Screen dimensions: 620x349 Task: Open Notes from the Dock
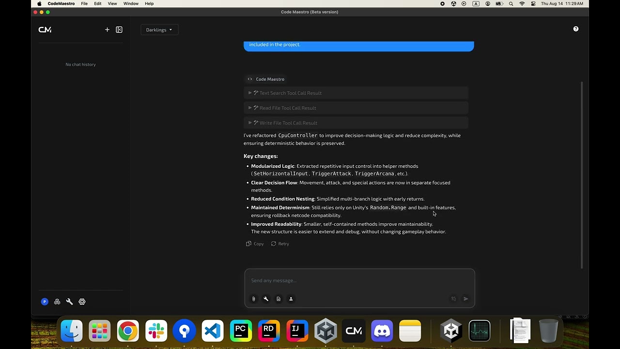[410, 331]
